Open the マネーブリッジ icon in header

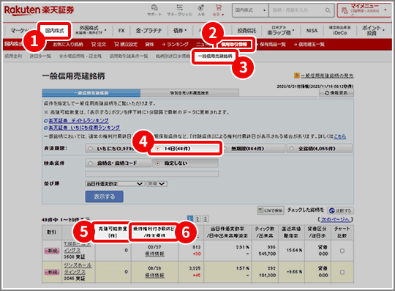179,10
